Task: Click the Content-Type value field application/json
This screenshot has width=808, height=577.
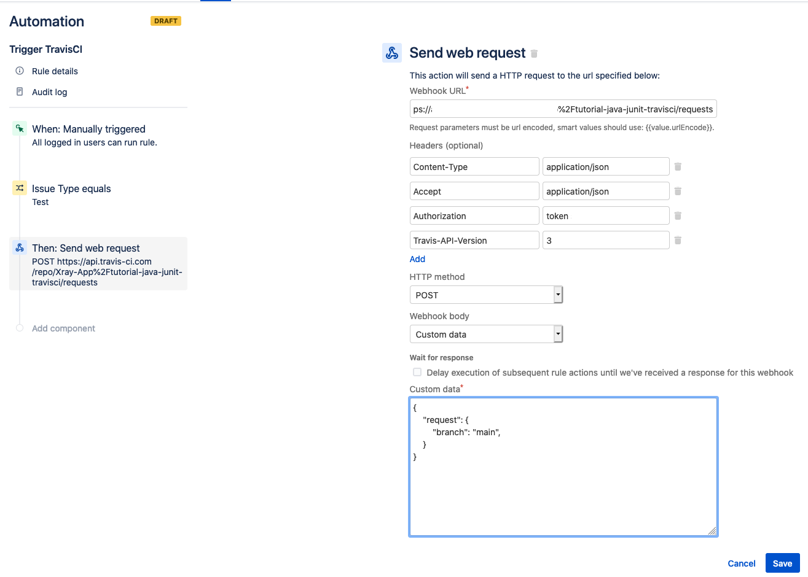Action: [x=606, y=166]
